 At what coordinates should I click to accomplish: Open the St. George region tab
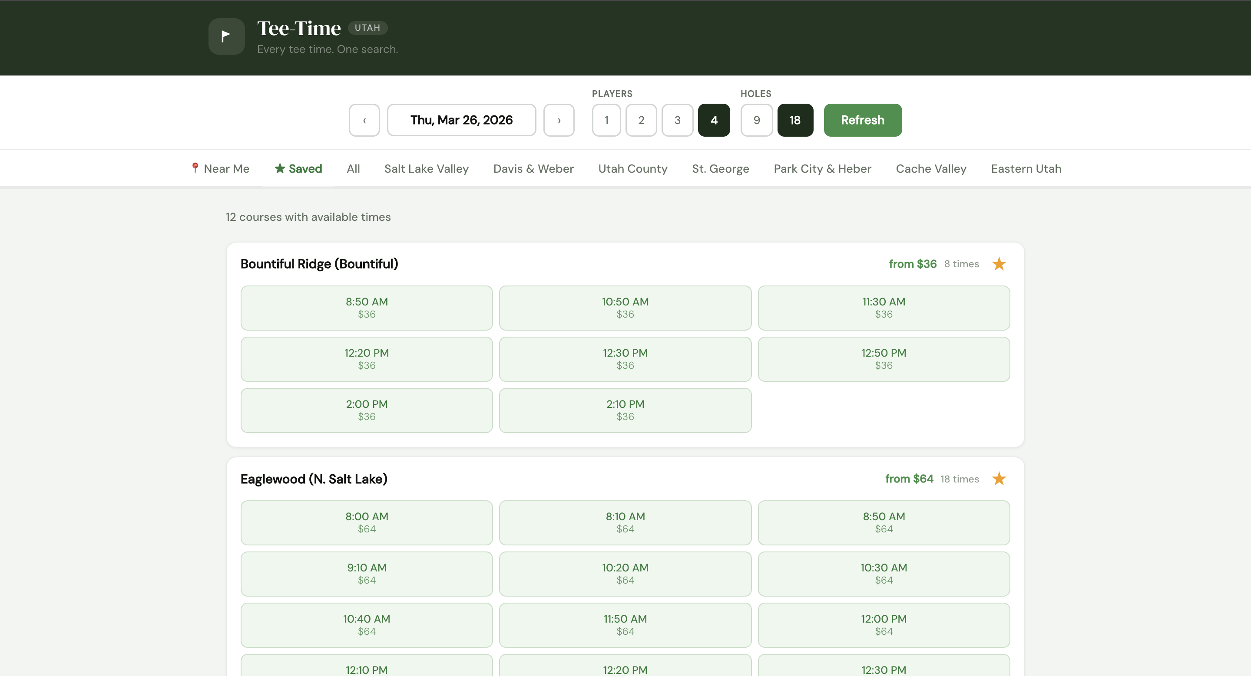point(720,168)
